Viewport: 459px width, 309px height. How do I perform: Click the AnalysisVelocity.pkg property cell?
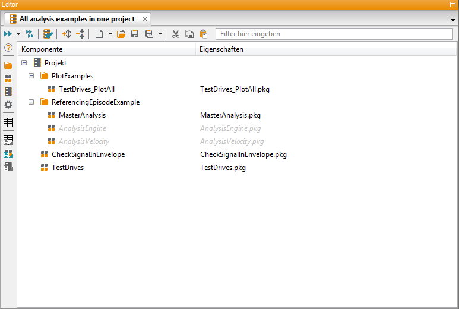(x=232, y=141)
